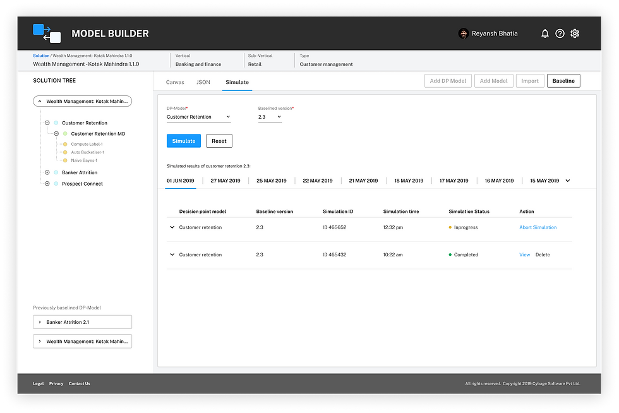Select the 21 MAY 2019 date tab
Image resolution: width=619 pixels, height=413 pixels.
[363, 181]
